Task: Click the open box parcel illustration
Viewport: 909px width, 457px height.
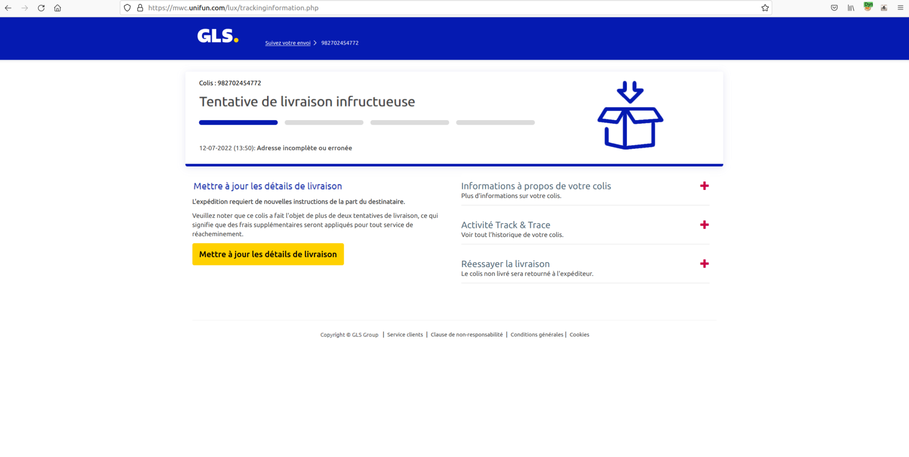Action: click(x=630, y=115)
